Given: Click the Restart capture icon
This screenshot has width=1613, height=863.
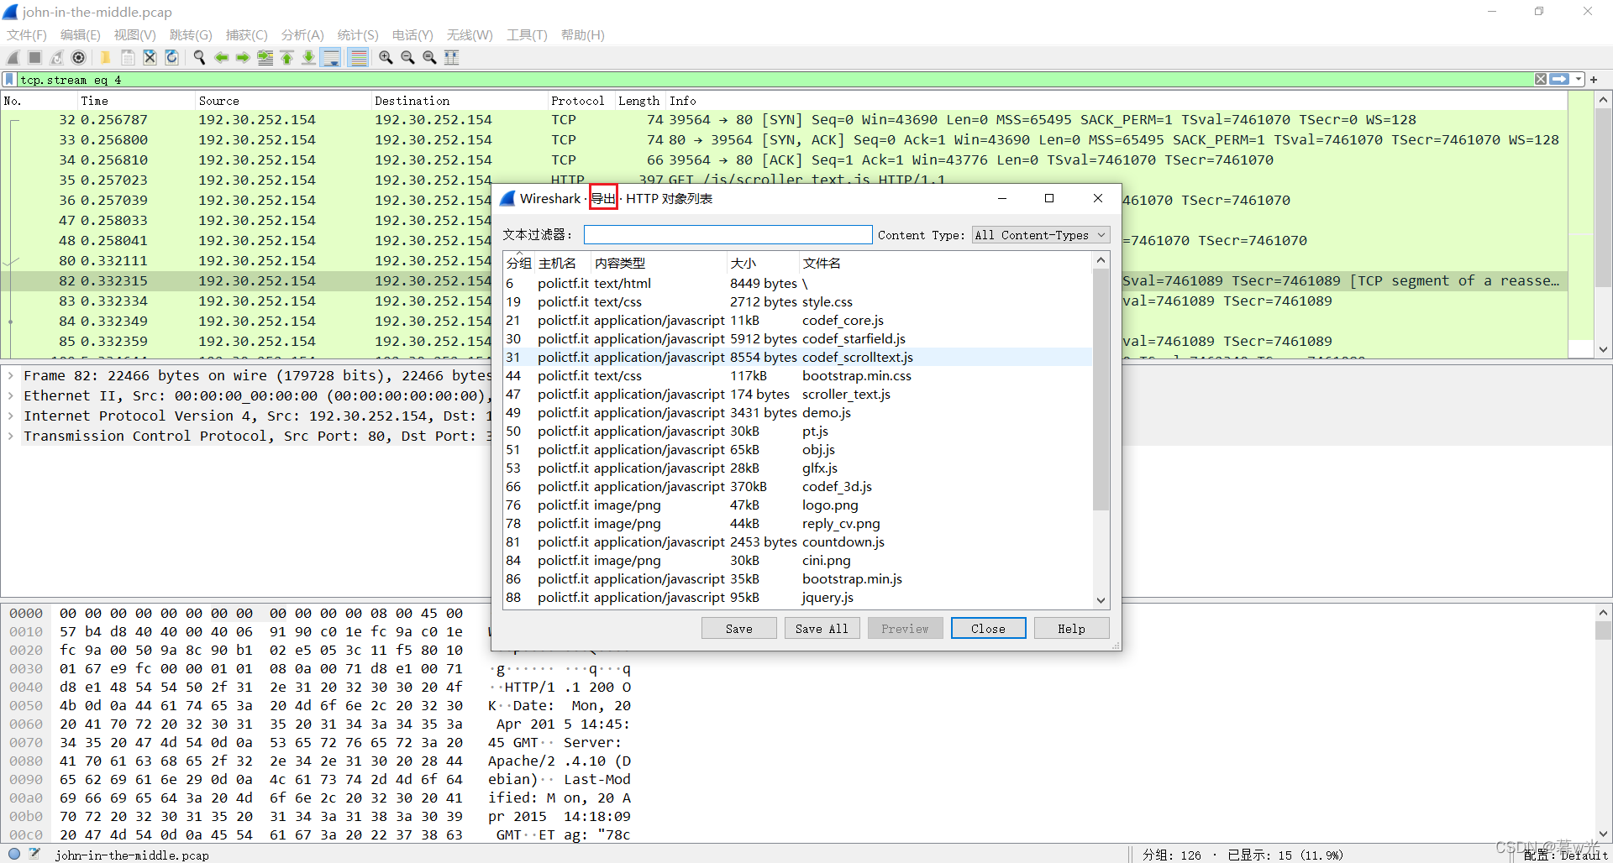Looking at the screenshot, I should tap(56, 57).
